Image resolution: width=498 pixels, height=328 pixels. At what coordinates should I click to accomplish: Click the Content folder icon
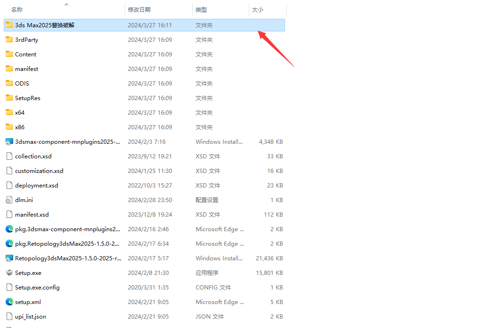click(x=9, y=55)
